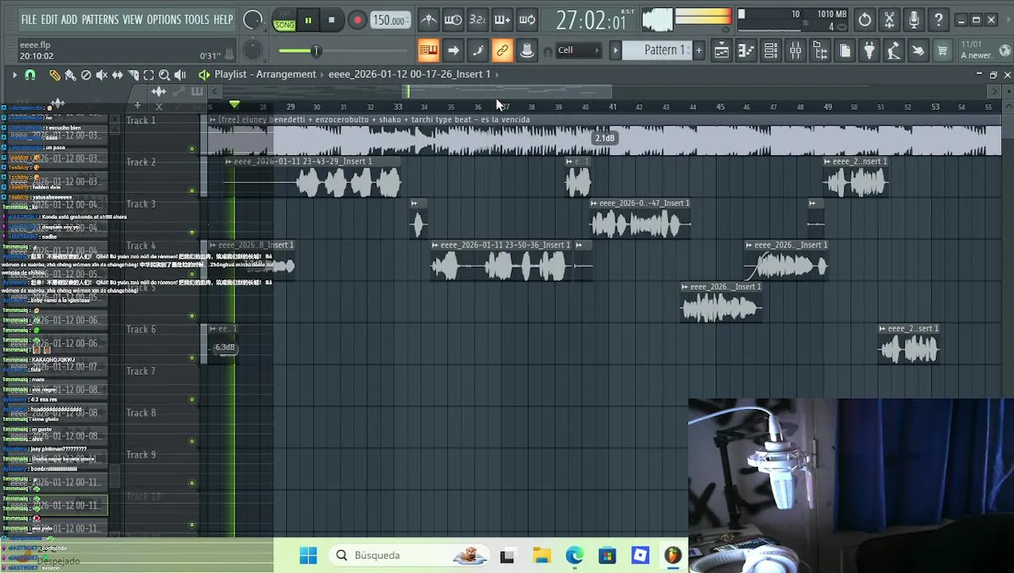Open the TOOLS menu
This screenshot has height=573, width=1014.
point(197,20)
